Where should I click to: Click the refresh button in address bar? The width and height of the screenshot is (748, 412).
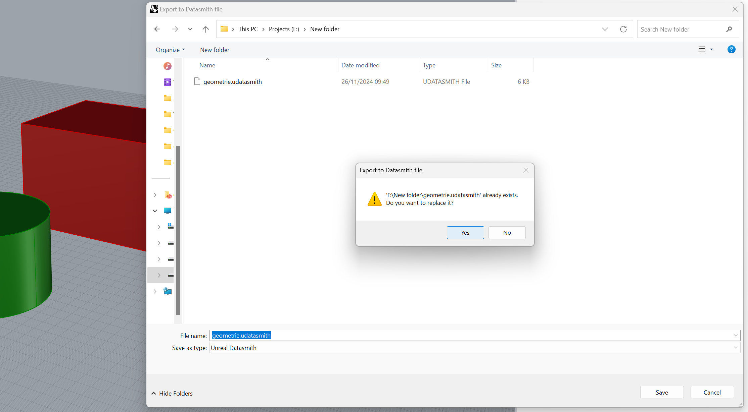pyautogui.click(x=623, y=29)
